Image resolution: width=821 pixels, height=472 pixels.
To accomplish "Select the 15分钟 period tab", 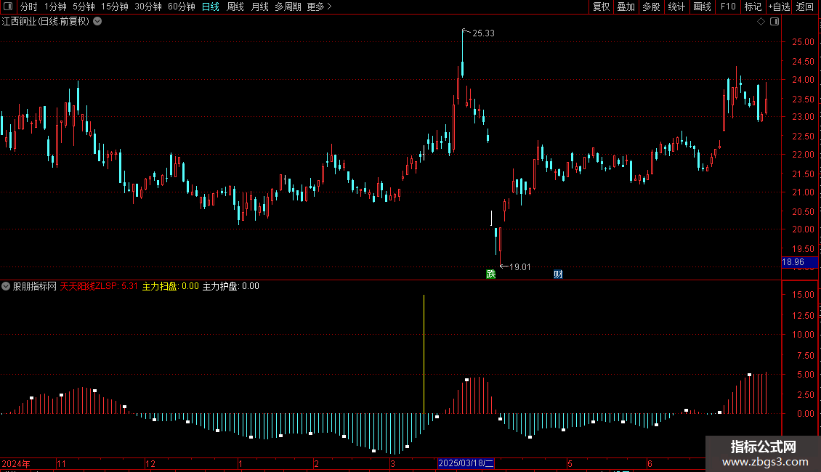I will click(115, 7).
